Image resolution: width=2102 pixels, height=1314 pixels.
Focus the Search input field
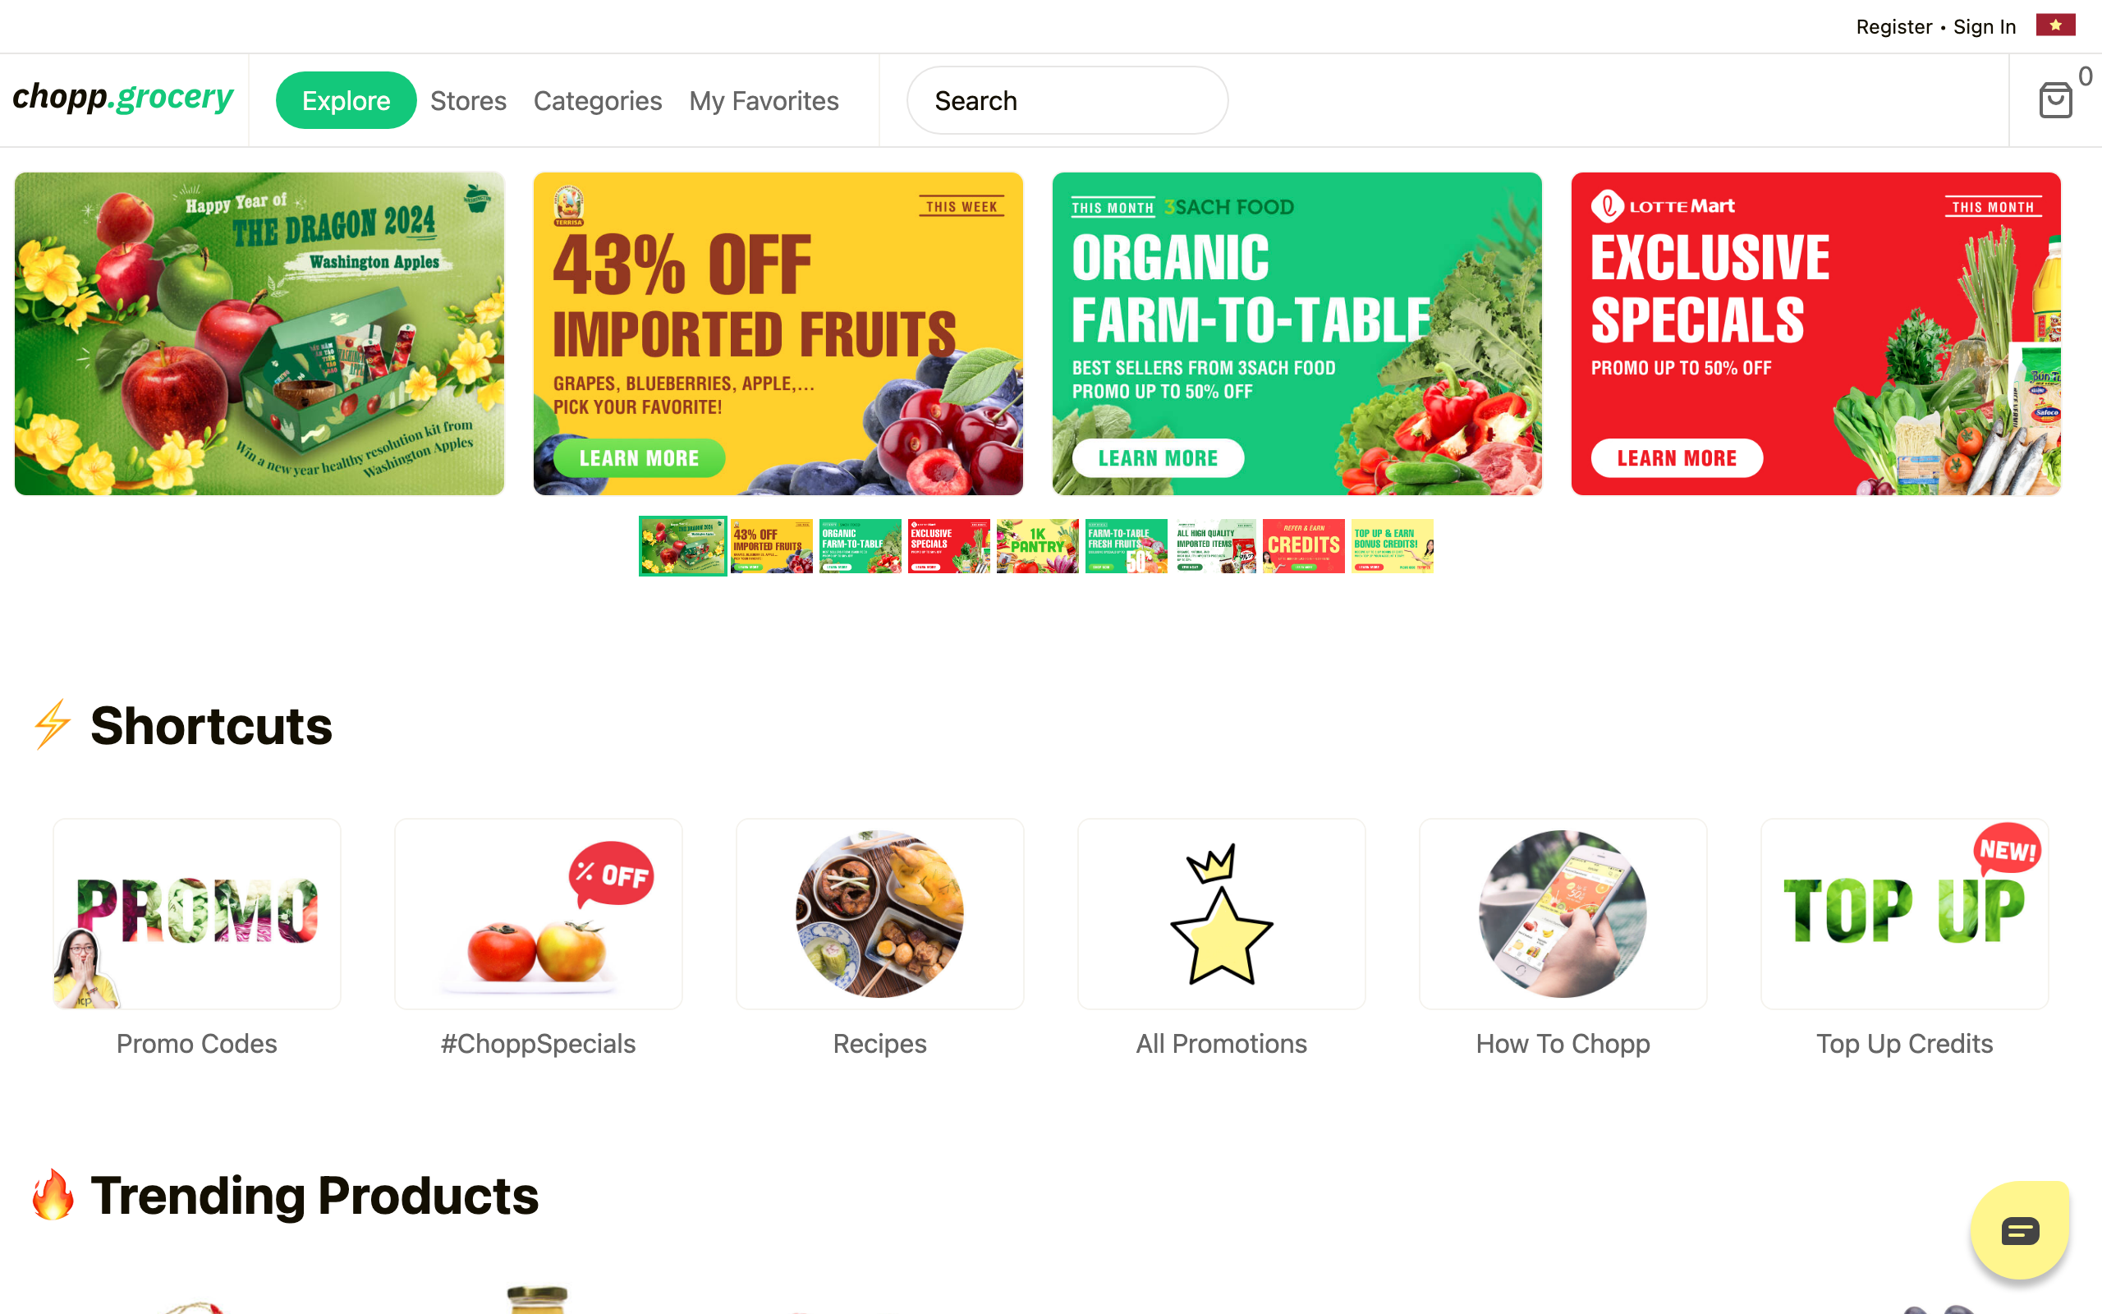[x=1067, y=101]
